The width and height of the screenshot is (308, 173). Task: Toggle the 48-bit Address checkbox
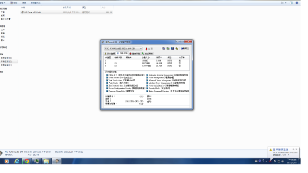[107, 78]
